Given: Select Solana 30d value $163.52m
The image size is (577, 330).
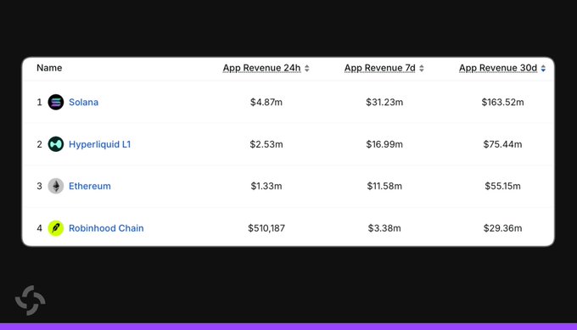Looking at the screenshot, I should (x=502, y=103).
